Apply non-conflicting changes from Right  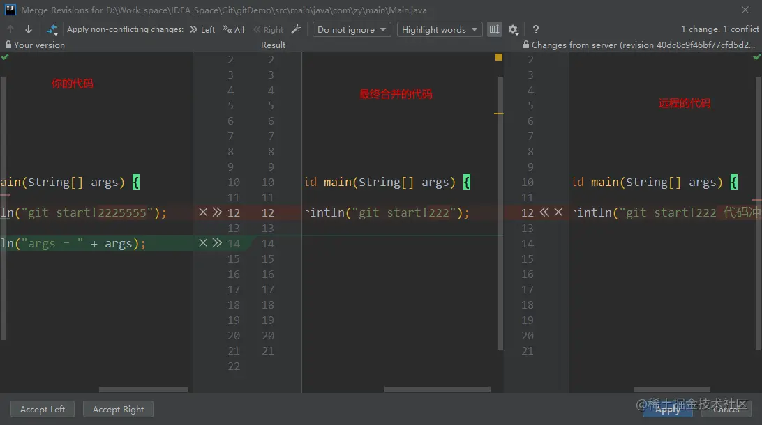pyautogui.click(x=268, y=29)
